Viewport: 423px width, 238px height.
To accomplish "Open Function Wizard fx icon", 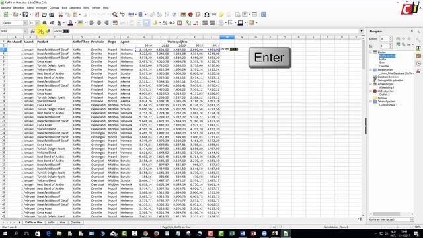I will click(x=32, y=31).
